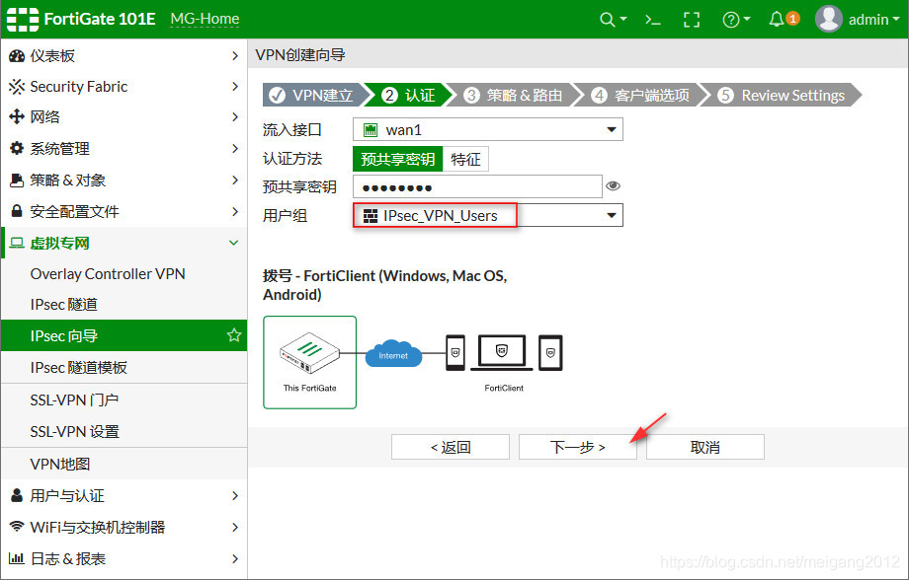This screenshot has width=909, height=580.
Task: Collapse the 虚拟专网 menu chevron
Action: point(233,243)
